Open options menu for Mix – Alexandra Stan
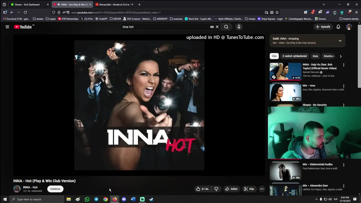Image resolution: width=361 pixels, height=203 pixels. [344, 186]
